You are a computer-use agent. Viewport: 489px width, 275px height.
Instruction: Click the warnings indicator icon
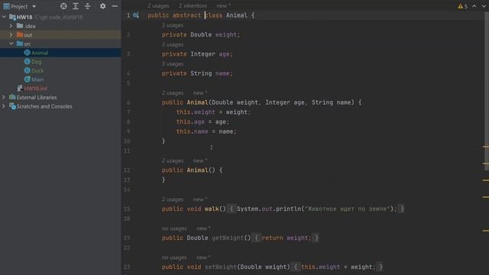tap(460, 6)
